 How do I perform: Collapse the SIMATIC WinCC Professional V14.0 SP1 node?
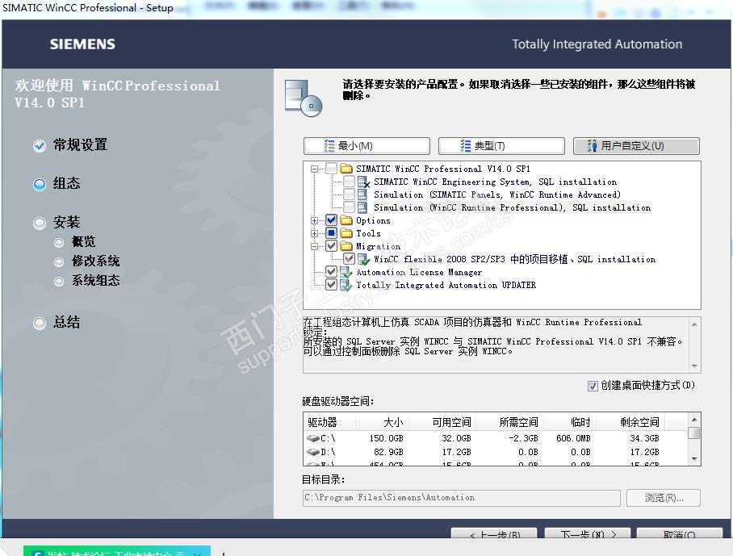314,169
